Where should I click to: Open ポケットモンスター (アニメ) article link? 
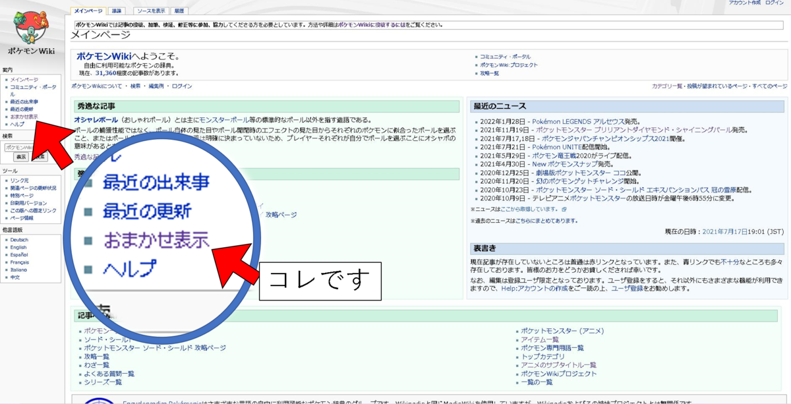(x=562, y=331)
